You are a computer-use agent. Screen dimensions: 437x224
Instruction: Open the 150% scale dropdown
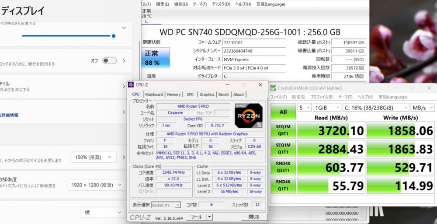pyautogui.click(x=94, y=157)
